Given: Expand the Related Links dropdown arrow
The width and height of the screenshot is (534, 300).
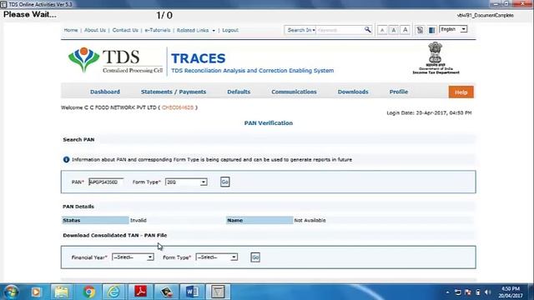Looking at the screenshot, I should (214, 30).
